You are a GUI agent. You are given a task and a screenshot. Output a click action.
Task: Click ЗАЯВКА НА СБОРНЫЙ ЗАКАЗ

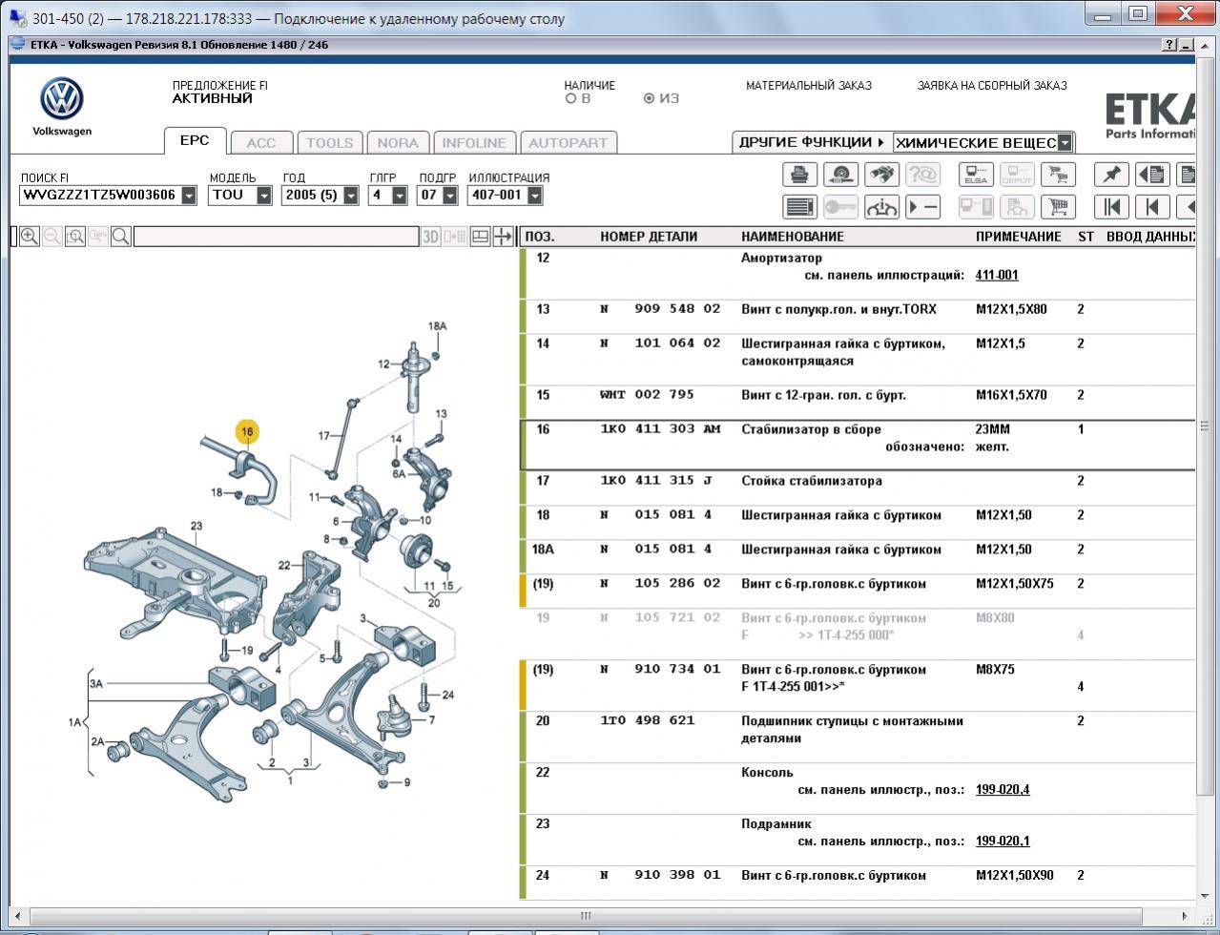pos(992,85)
